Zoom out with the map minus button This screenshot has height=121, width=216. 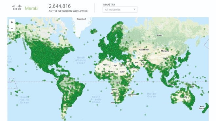pyautogui.click(x=12, y=28)
